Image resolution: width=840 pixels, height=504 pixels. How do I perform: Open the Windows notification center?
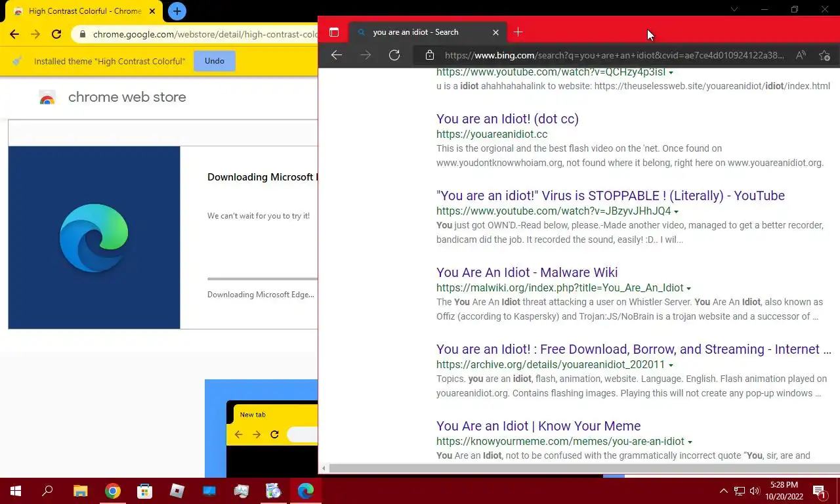pos(820,491)
